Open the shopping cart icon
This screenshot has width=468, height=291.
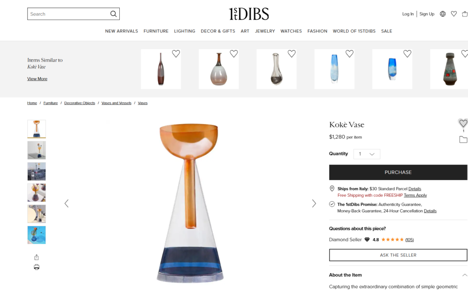click(465, 14)
